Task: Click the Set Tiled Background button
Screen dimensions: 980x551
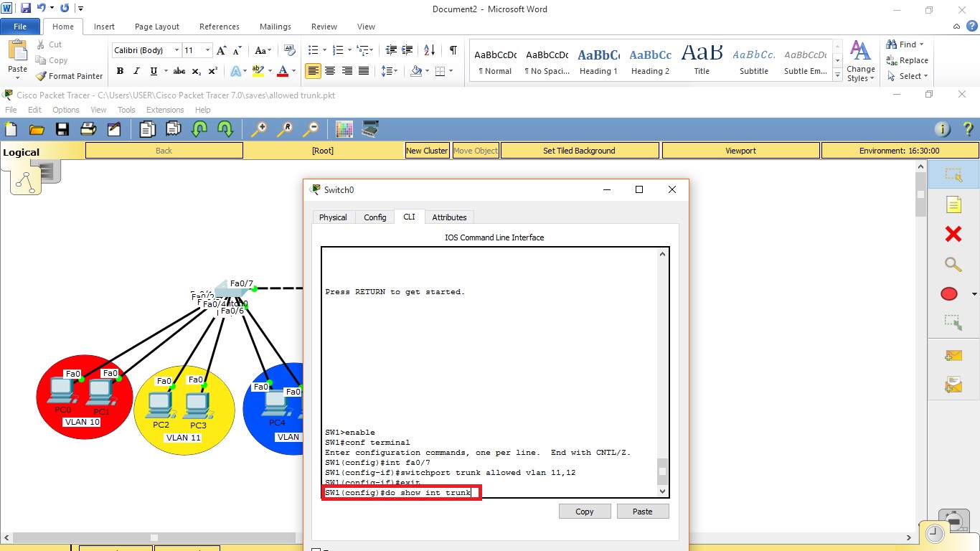Action: [x=580, y=151]
